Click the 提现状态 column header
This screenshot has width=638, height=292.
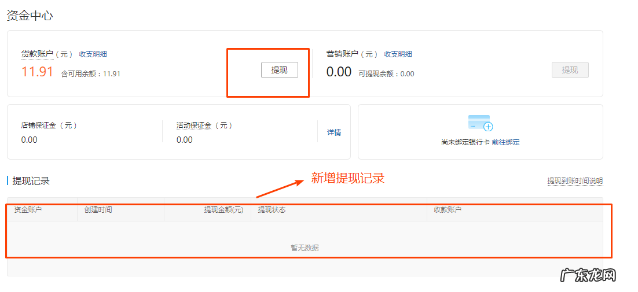click(272, 210)
